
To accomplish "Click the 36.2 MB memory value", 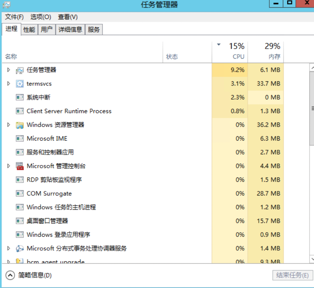I will click(x=268, y=125).
